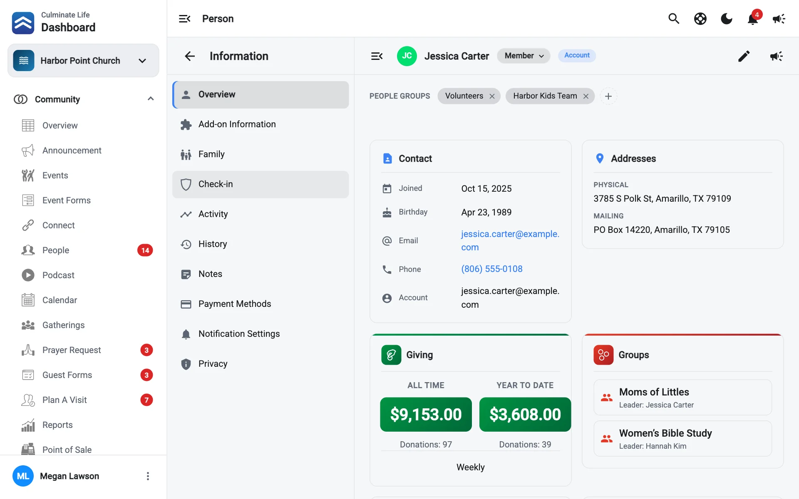
Task: Open the search icon in top bar
Action: (x=674, y=19)
